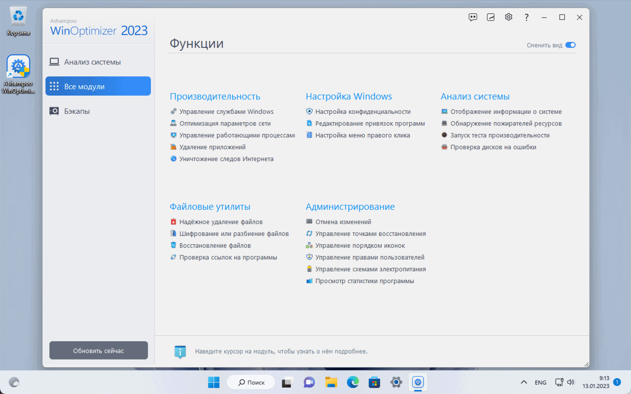This screenshot has width=631, height=394.
Task: Open Проверка дисков на ошибки icon
Action: point(444,147)
